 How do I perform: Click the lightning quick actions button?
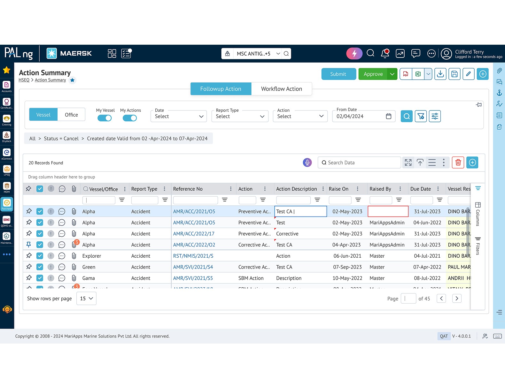(354, 53)
